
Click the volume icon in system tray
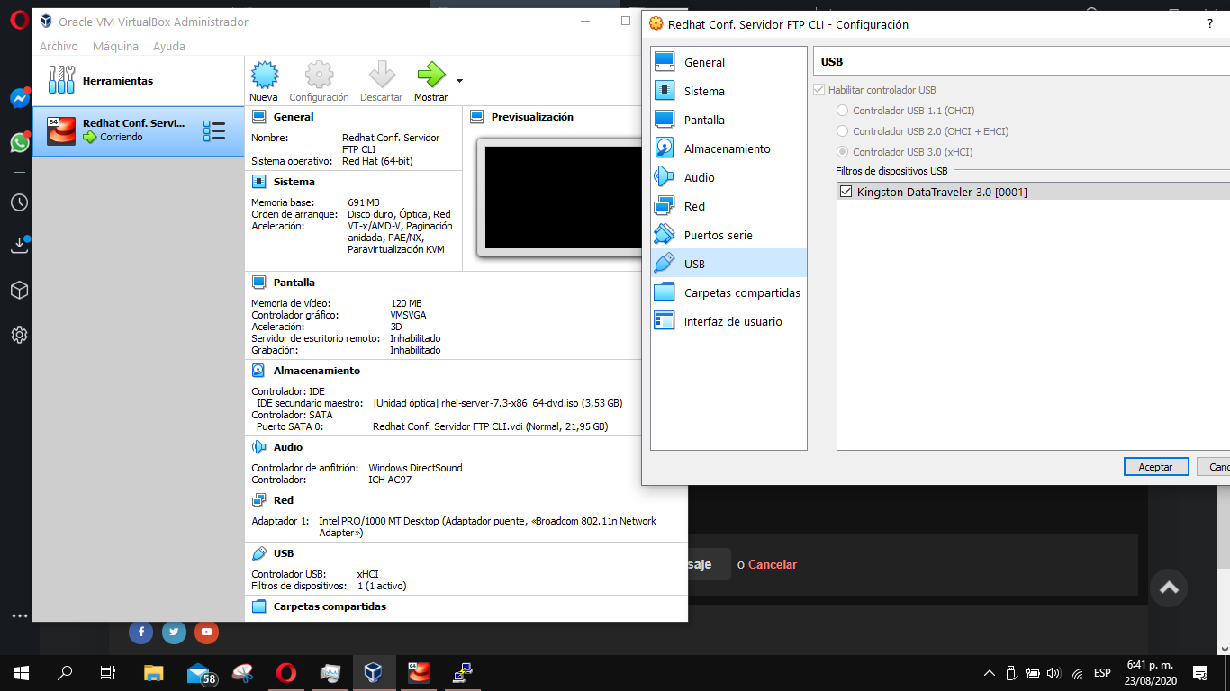[1054, 673]
